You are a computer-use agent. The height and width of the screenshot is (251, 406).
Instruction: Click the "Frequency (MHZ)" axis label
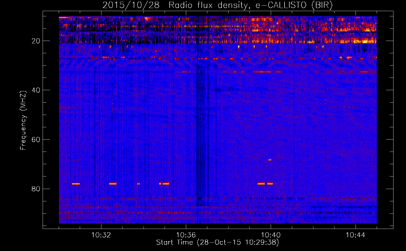point(23,120)
